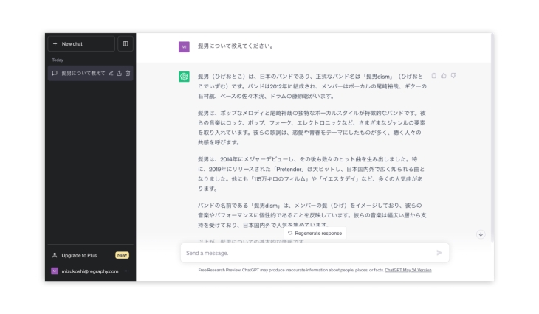Give the response a thumbs up
This screenshot has width=539, height=314.
[x=444, y=75]
